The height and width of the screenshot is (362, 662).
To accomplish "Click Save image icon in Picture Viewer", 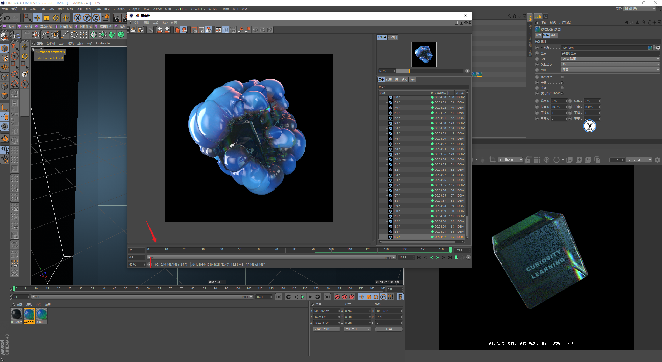I will click(140, 30).
